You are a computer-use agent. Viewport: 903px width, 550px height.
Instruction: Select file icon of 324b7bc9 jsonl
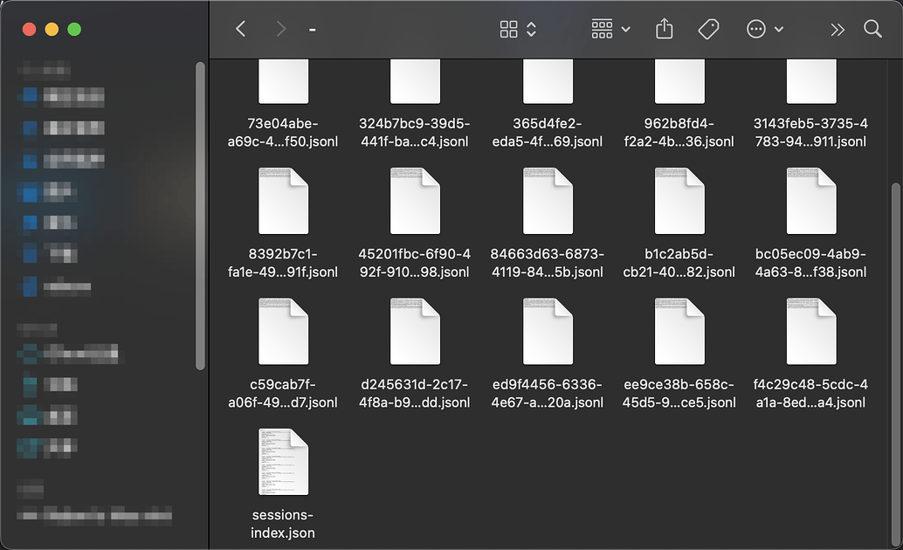pos(415,81)
